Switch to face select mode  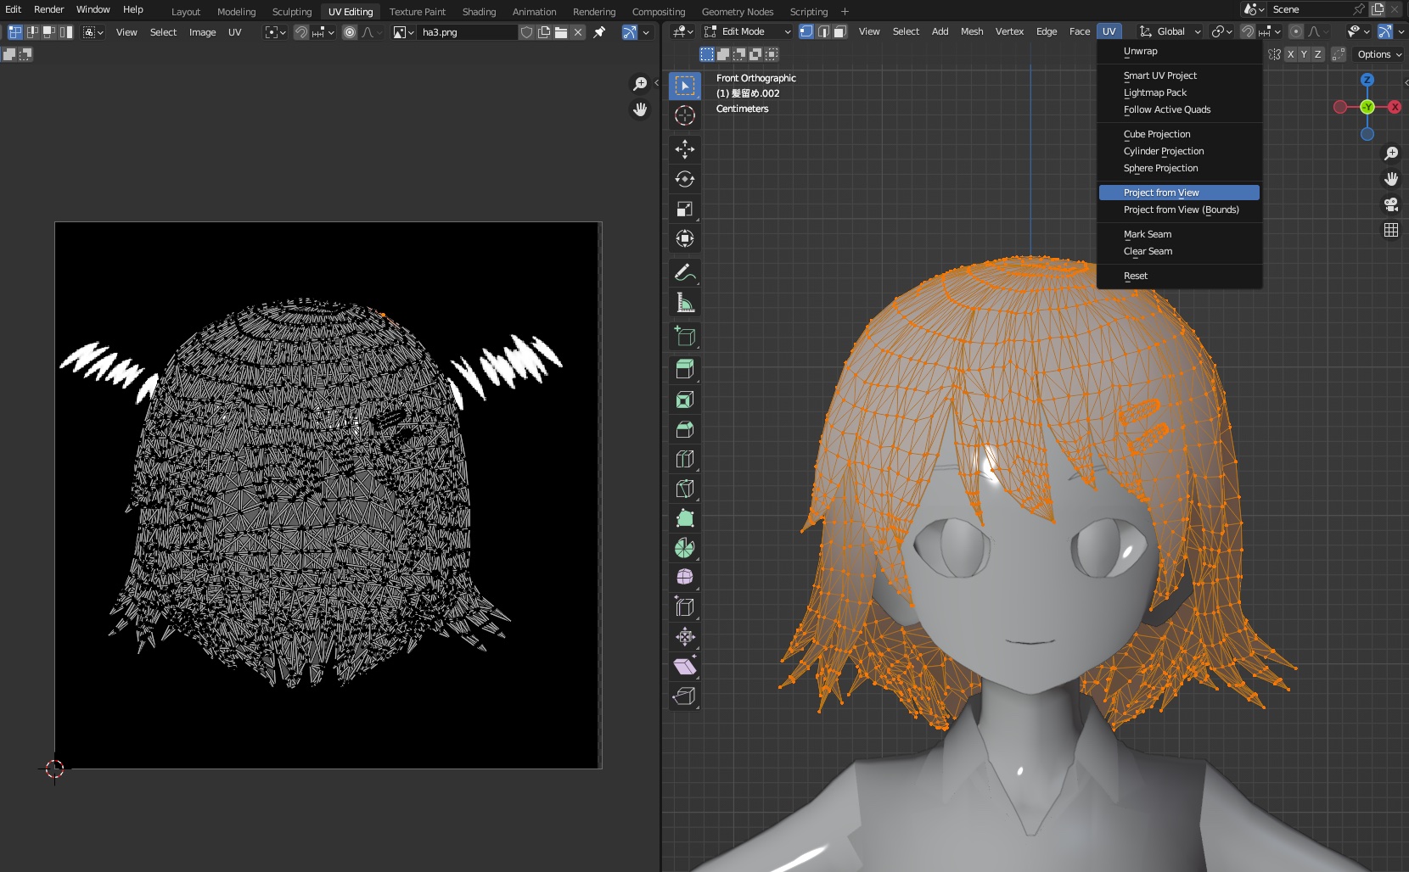click(x=839, y=31)
